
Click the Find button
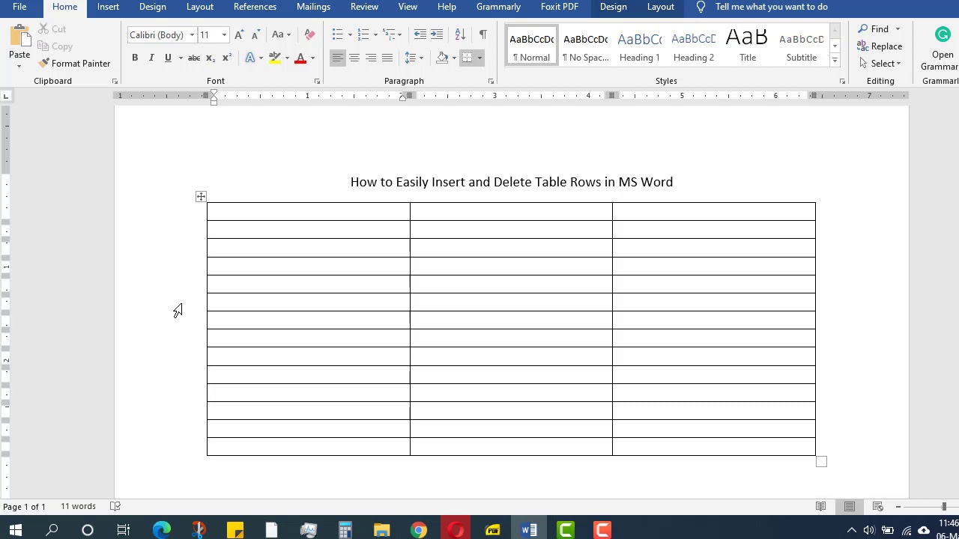tap(874, 29)
